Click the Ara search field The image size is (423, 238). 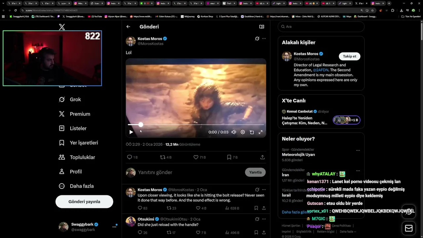321,27
